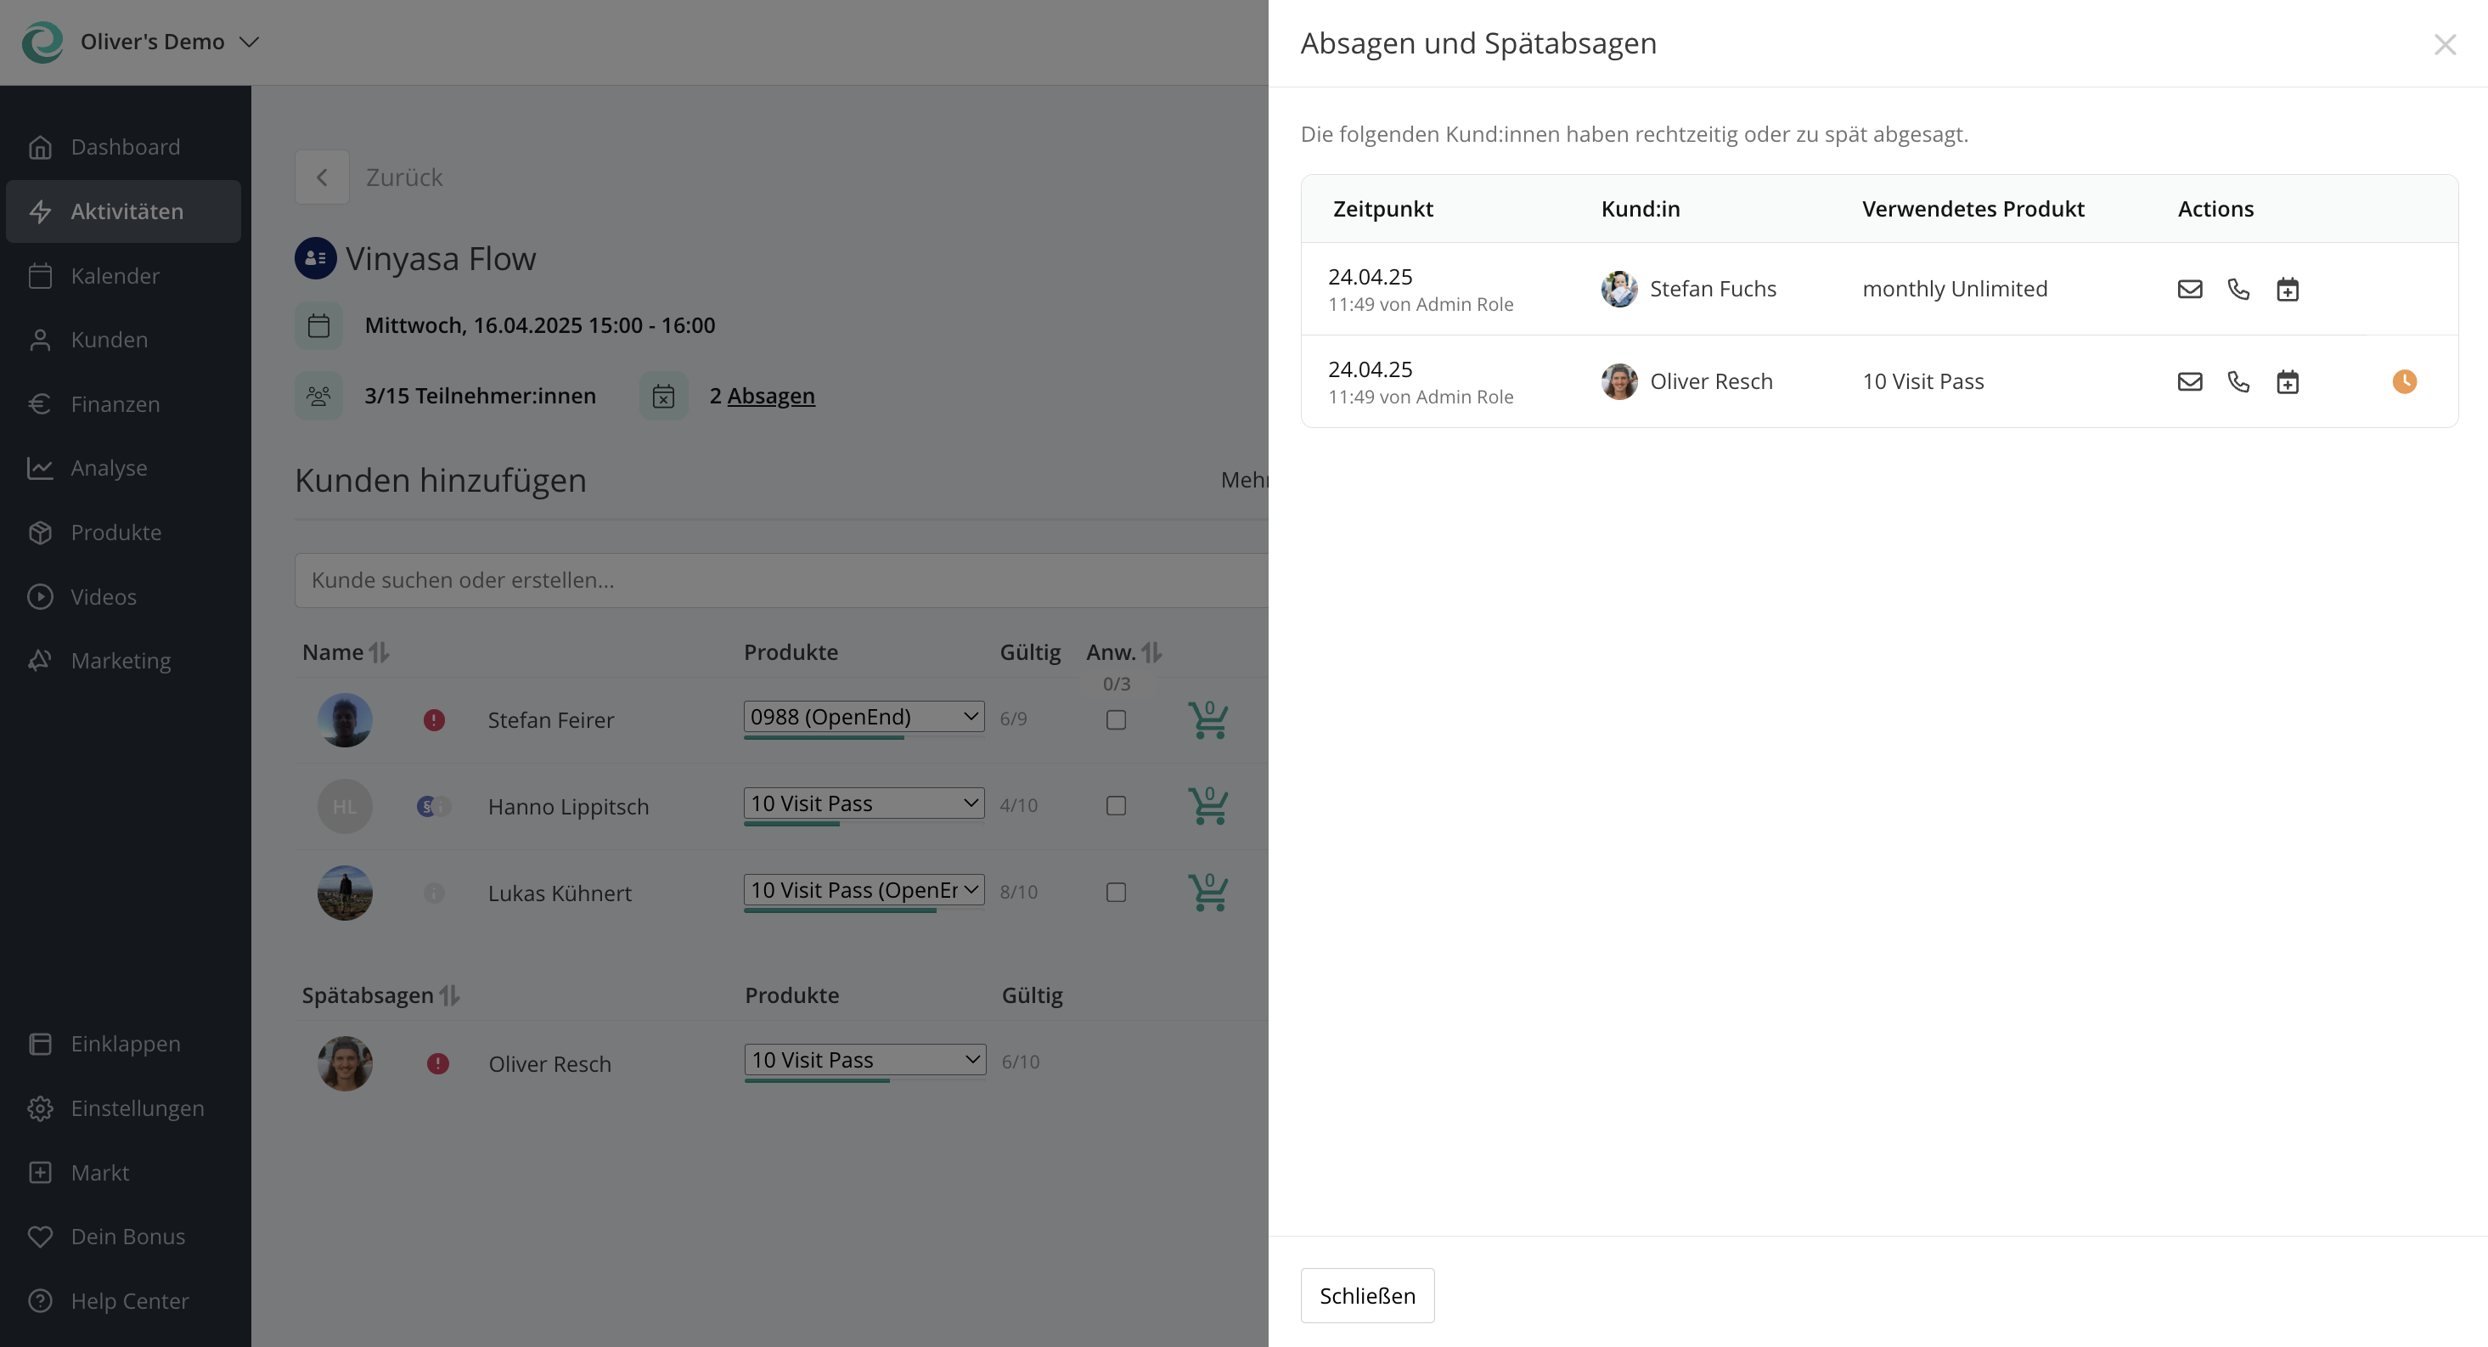Open the Finanzen section in the sidebar
This screenshot has width=2488, height=1347.
(115, 404)
